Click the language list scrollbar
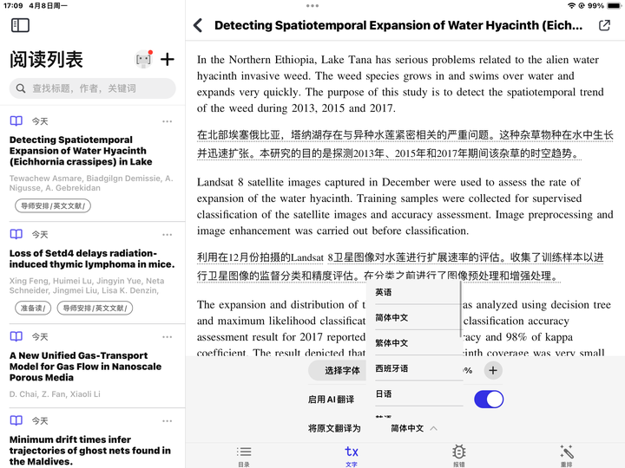 [x=460, y=309]
